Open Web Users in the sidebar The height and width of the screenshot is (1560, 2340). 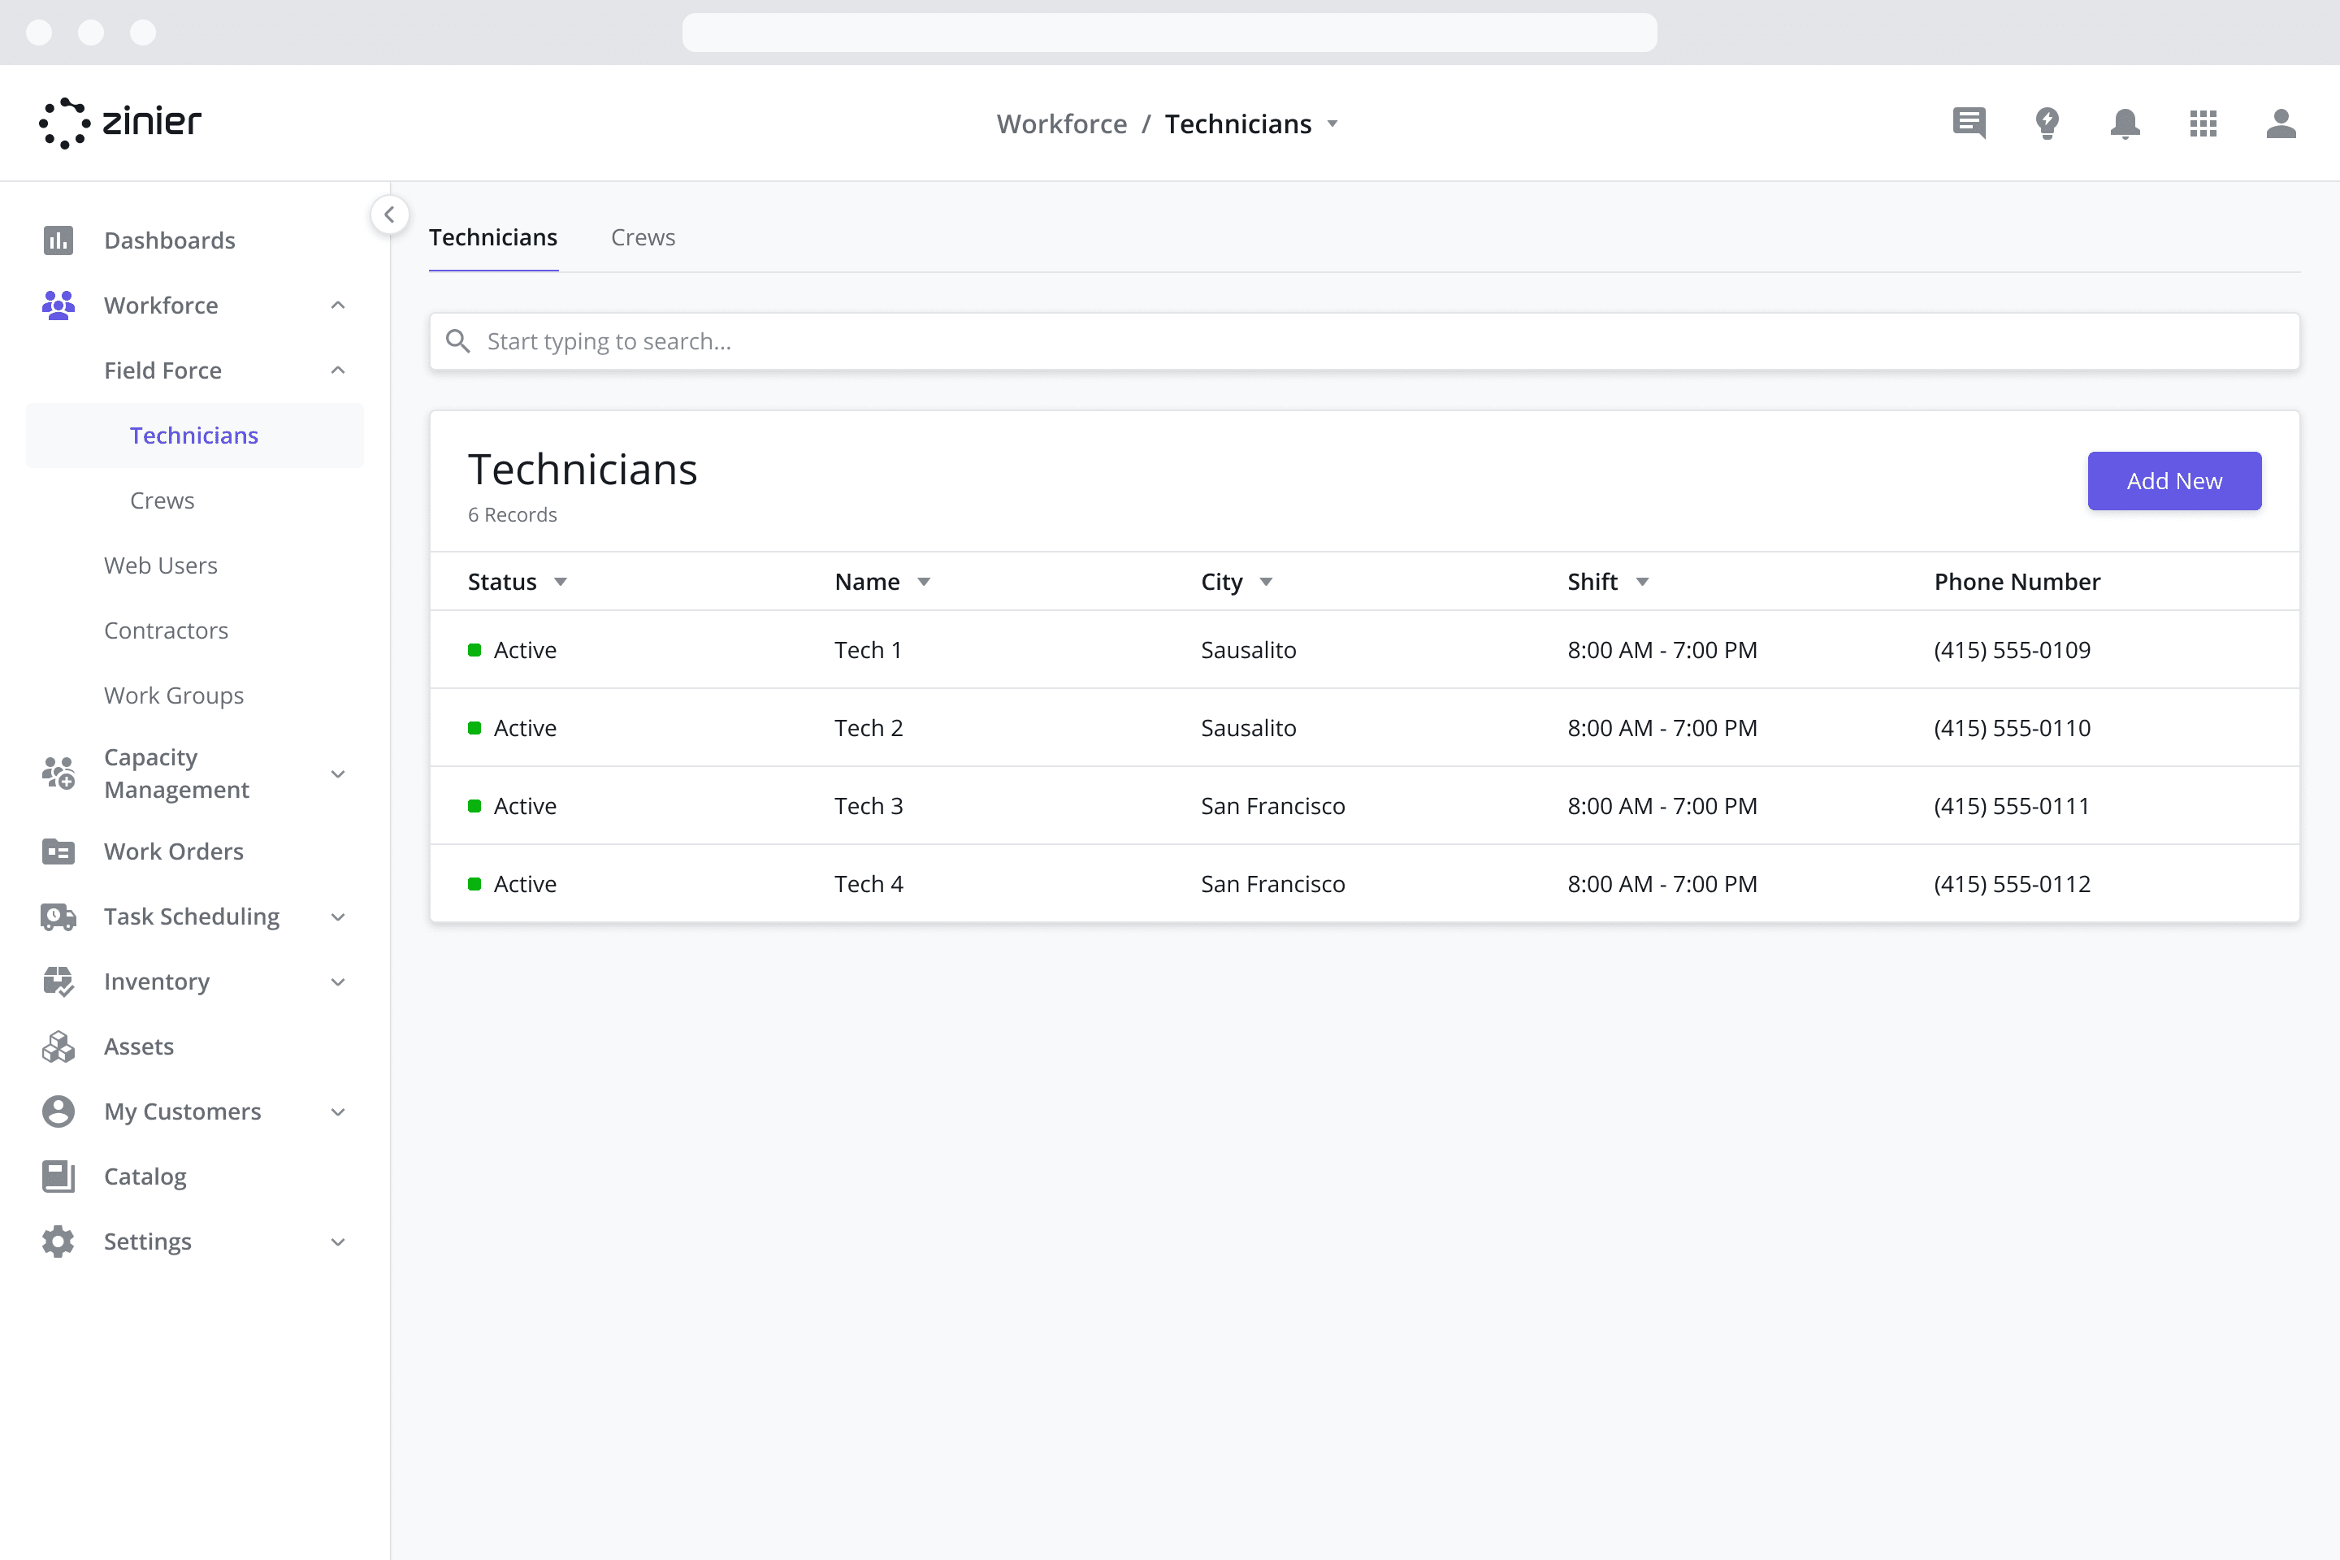[160, 565]
